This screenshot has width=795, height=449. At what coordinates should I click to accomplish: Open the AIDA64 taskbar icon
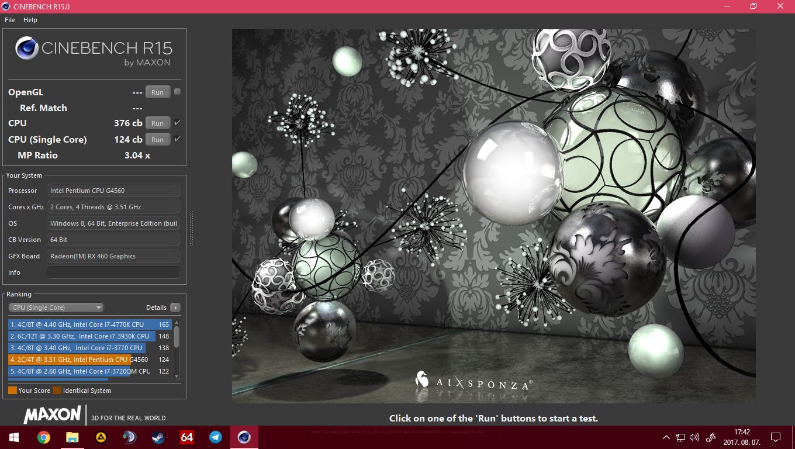click(186, 437)
